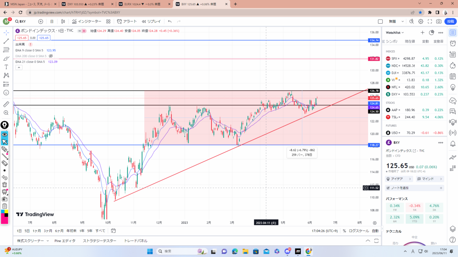Select the arrow pointer in overlay toolbar
Viewport: 458px width, 257px height.
coord(5,142)
